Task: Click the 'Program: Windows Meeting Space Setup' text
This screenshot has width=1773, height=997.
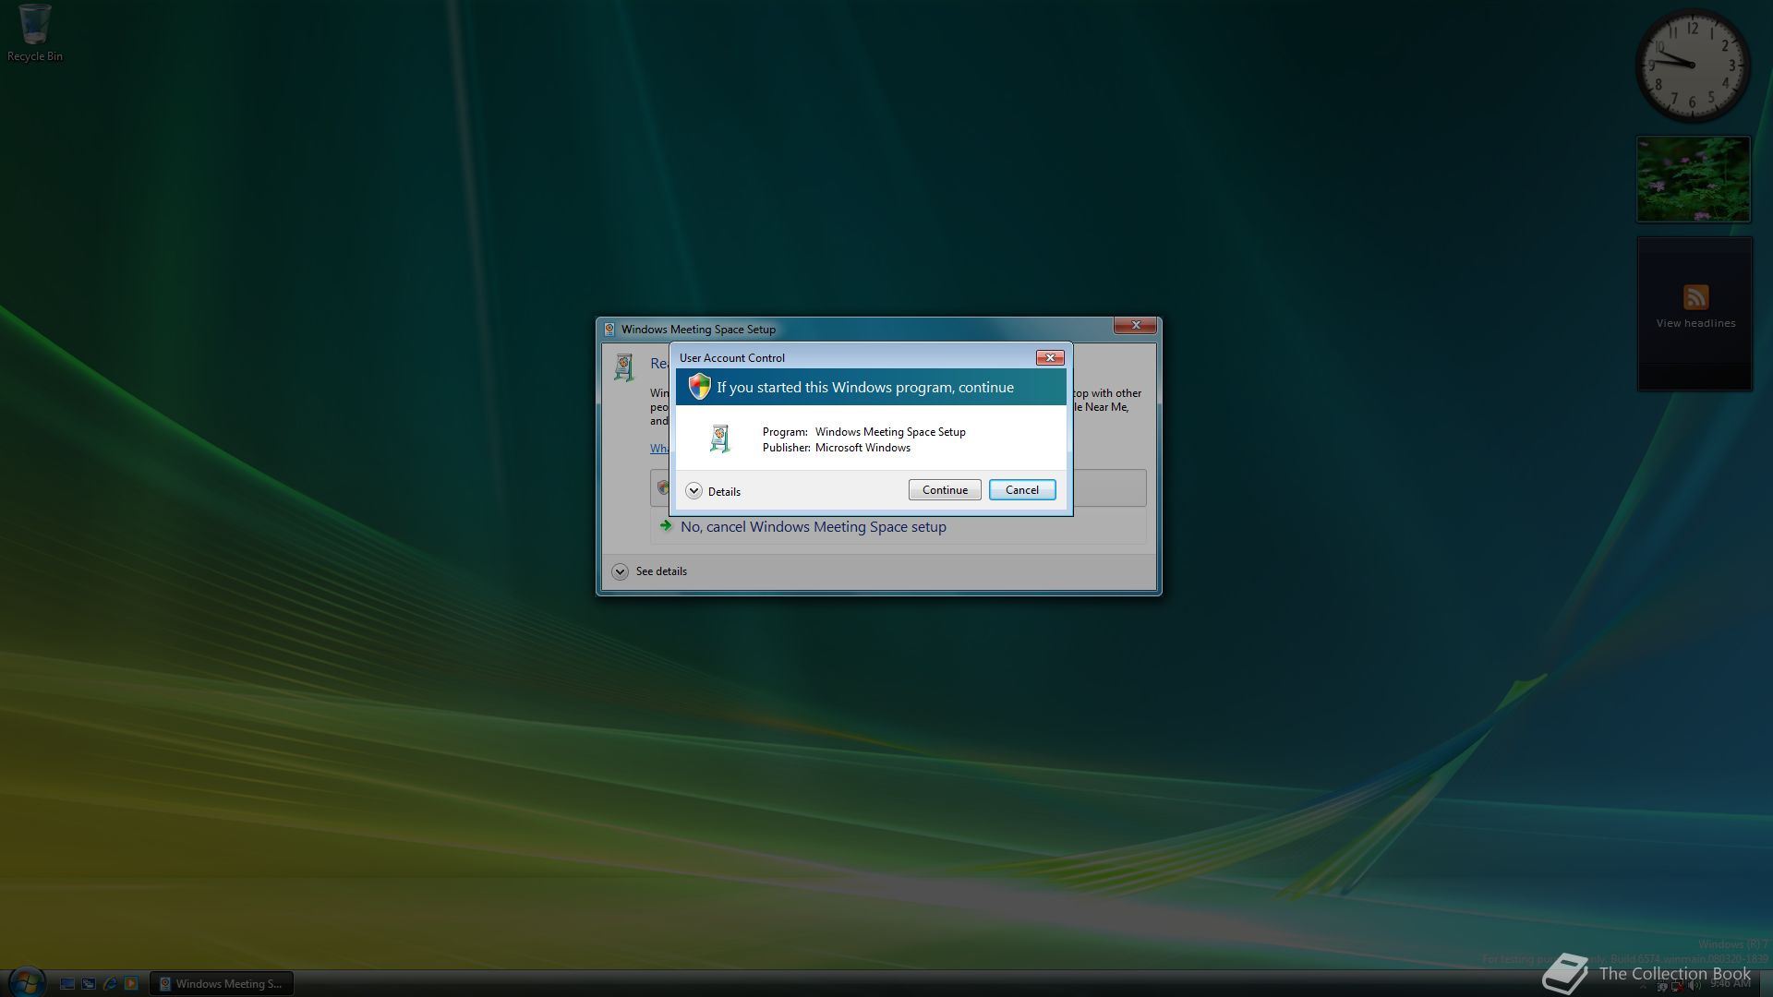Action: coord(863,432)
